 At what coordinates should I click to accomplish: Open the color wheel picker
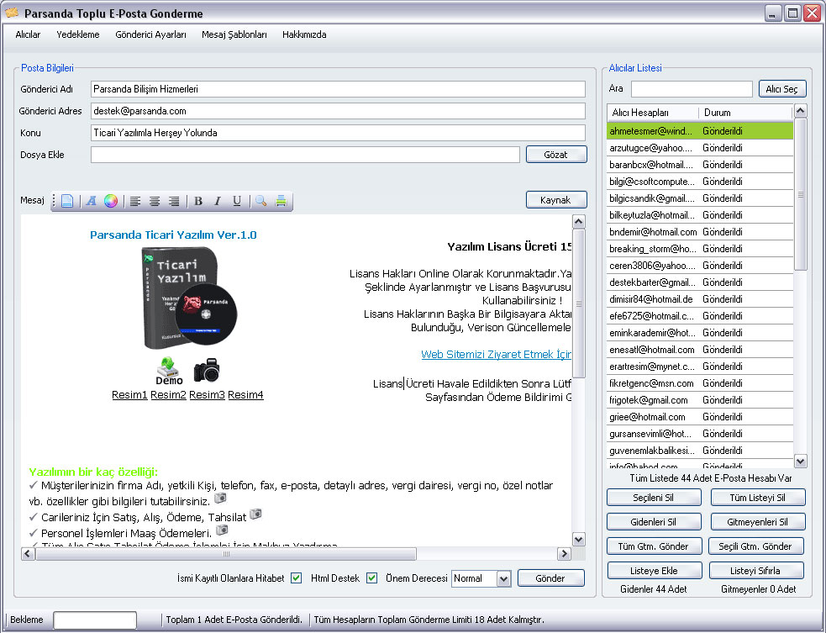(x=111, y=201)
